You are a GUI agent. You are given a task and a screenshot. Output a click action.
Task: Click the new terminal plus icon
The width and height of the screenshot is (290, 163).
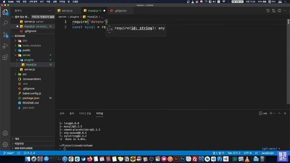click(x=271, y=113)
